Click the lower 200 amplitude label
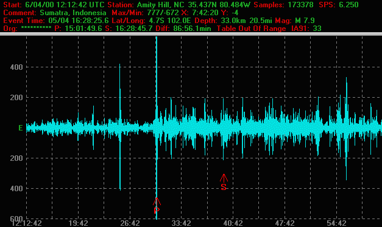Screen dimensions: 382x227 [x=16, y=158]
